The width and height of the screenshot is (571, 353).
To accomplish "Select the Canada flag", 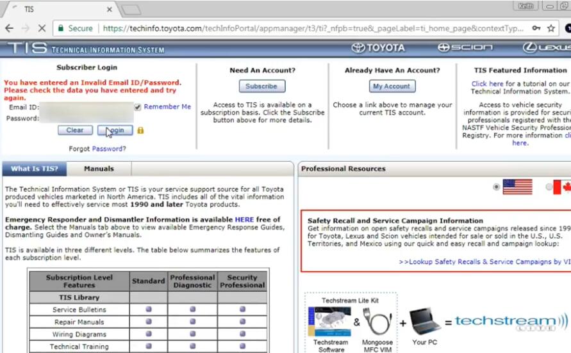I will tap(562, 187).
